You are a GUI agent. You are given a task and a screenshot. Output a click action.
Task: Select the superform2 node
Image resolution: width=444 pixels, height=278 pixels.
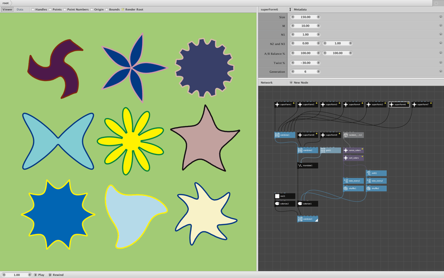pos(377,105)
